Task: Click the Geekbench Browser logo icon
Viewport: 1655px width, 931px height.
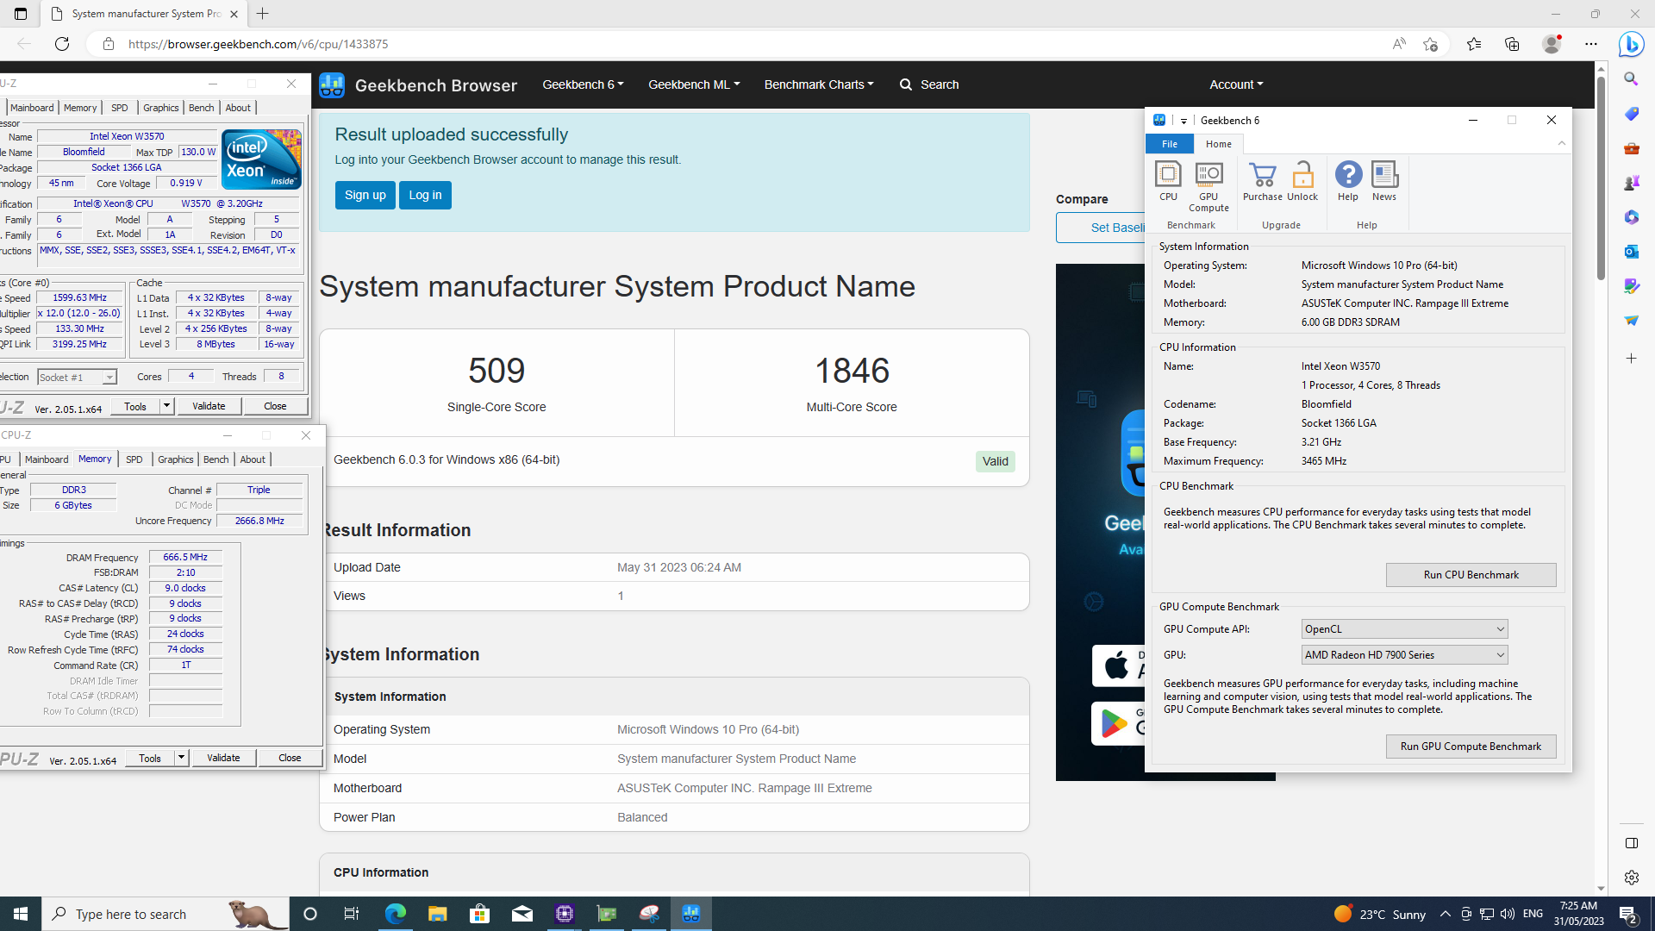Action: click(x=332, y=84)
